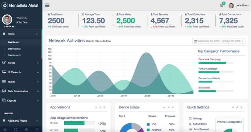Close the Quick Settings panel
This screenshot has height=132, width=251.
(241, 107)
